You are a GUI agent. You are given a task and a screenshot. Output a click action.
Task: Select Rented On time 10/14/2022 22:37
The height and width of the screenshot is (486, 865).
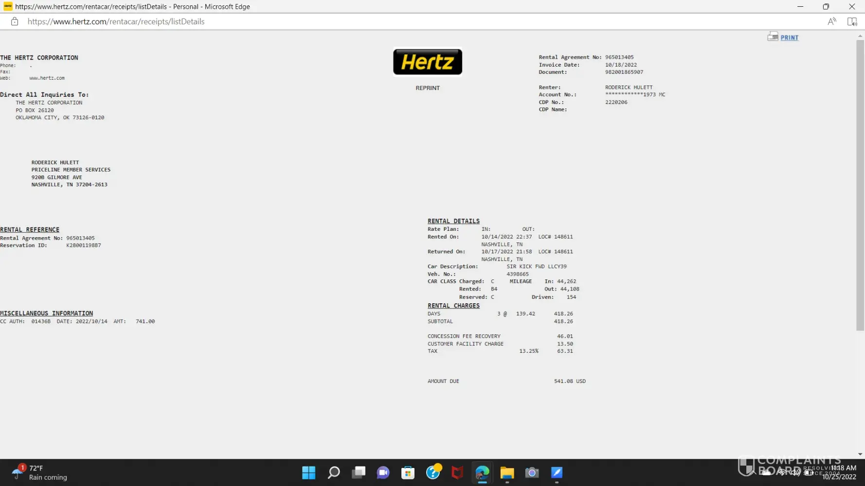click(x=506, y=237)
